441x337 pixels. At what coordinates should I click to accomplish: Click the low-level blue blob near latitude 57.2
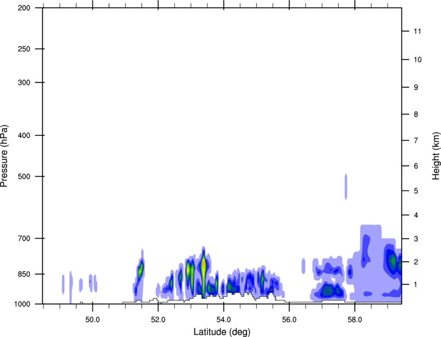329,291
